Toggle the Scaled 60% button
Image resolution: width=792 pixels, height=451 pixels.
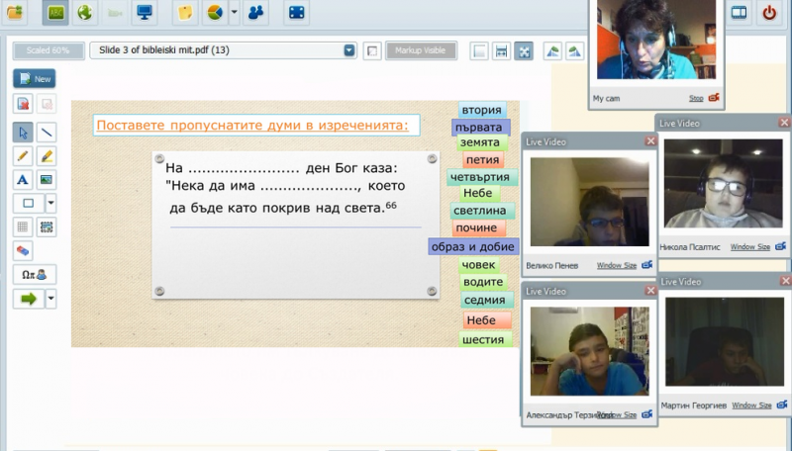[48, 50]
